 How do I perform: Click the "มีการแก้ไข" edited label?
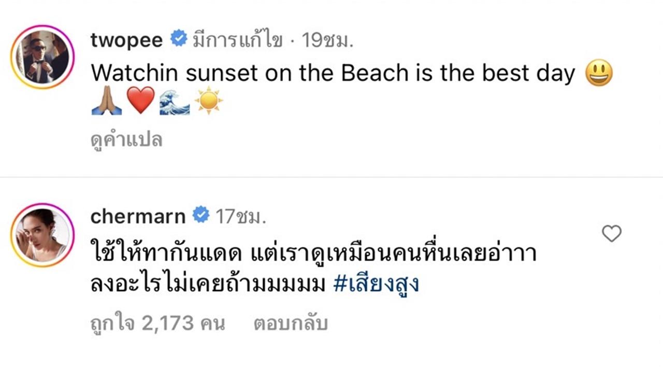click(x=237, y=40)
